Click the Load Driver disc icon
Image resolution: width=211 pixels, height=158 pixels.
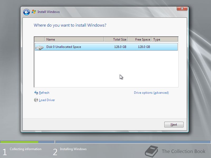click(36, 100)
